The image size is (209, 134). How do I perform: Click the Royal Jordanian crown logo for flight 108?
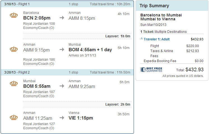pyautogui.click(x=14, y=15)
